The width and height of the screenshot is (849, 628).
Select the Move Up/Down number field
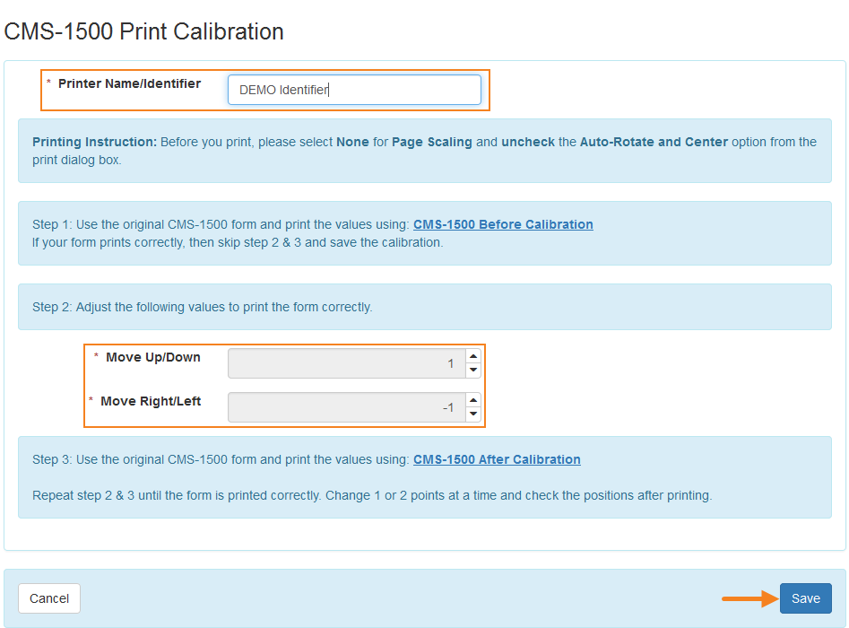pos(347,363)
